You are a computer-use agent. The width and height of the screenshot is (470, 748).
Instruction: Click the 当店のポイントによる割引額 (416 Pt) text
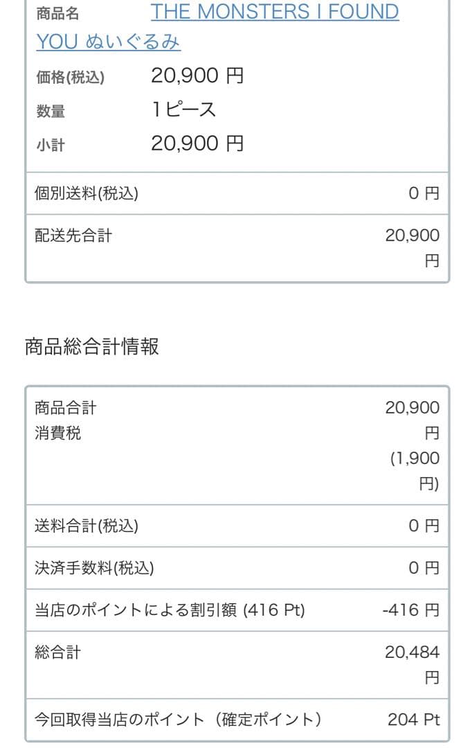(170, 610)
